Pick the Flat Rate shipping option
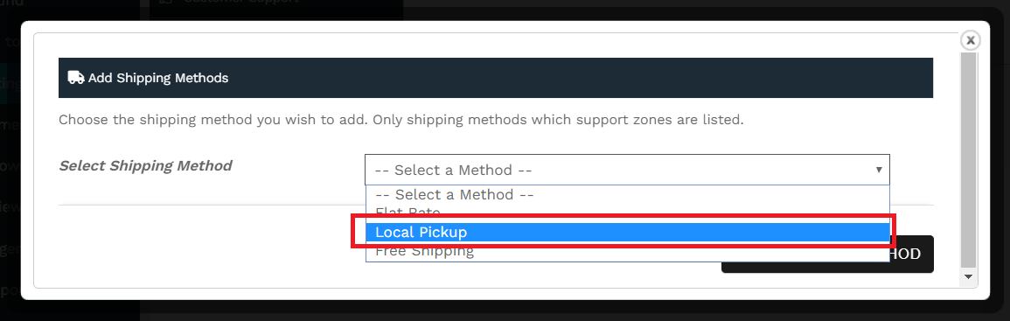This screenshot has height=321, width=1010. (627, 213)
